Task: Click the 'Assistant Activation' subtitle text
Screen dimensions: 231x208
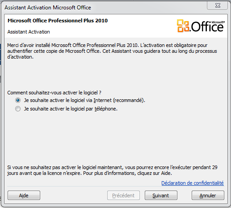Action: [x=29, y=32]
